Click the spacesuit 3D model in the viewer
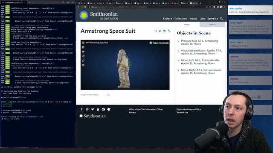Screen dimensions: 273x153 [123, 68]
